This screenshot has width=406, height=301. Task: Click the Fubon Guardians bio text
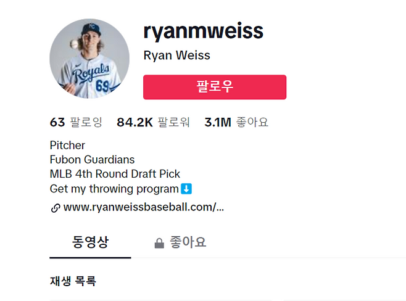point(92,160)
